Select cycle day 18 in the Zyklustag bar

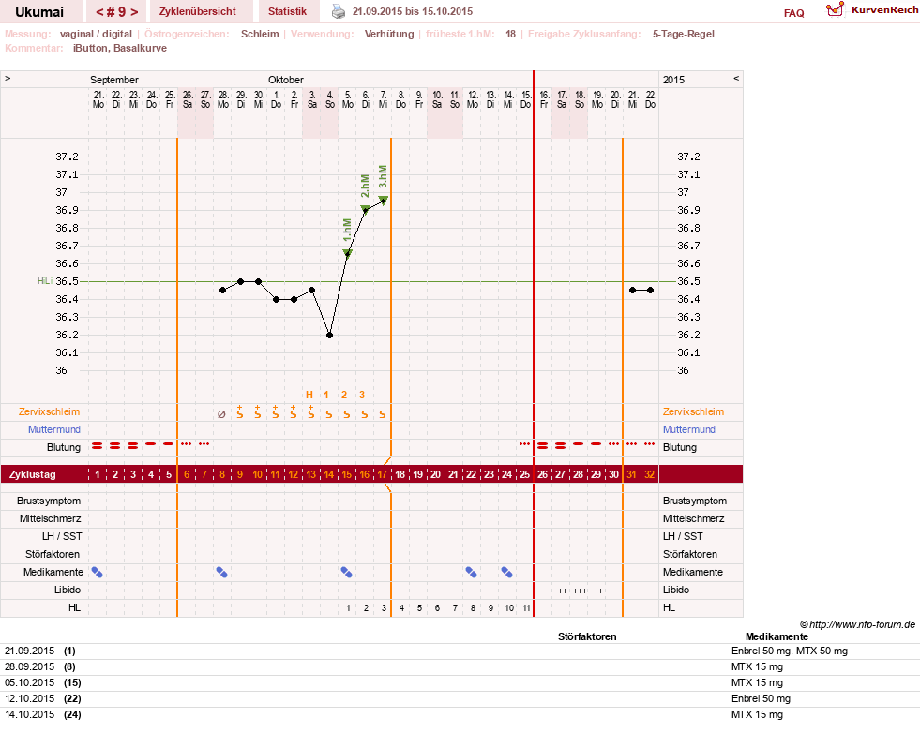click(x=400, y=474)
